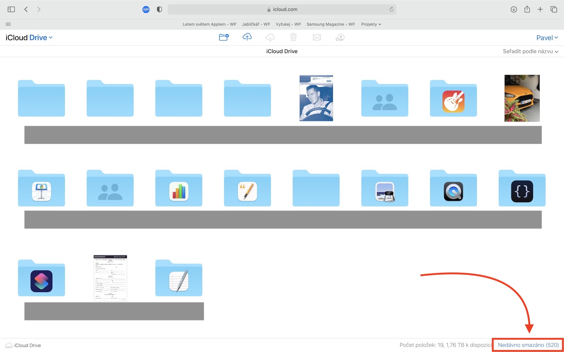Viewport: 564px width, 352px height.
Task: Click the iCloud Drive path in the footer
Action: pos(23,345)
